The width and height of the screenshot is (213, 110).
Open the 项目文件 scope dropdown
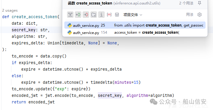[x=133, y=15]
